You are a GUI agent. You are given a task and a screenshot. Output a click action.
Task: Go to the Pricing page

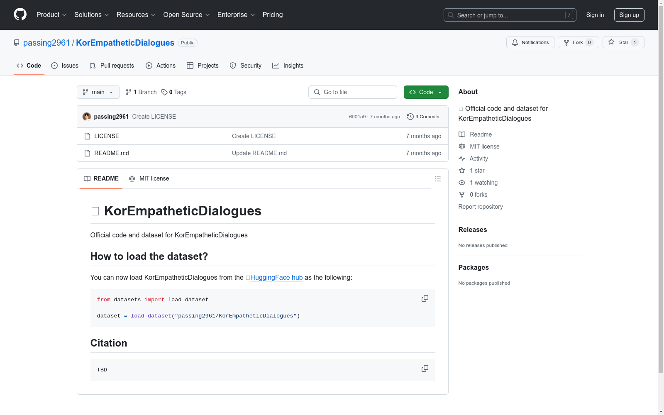[273, 15]
